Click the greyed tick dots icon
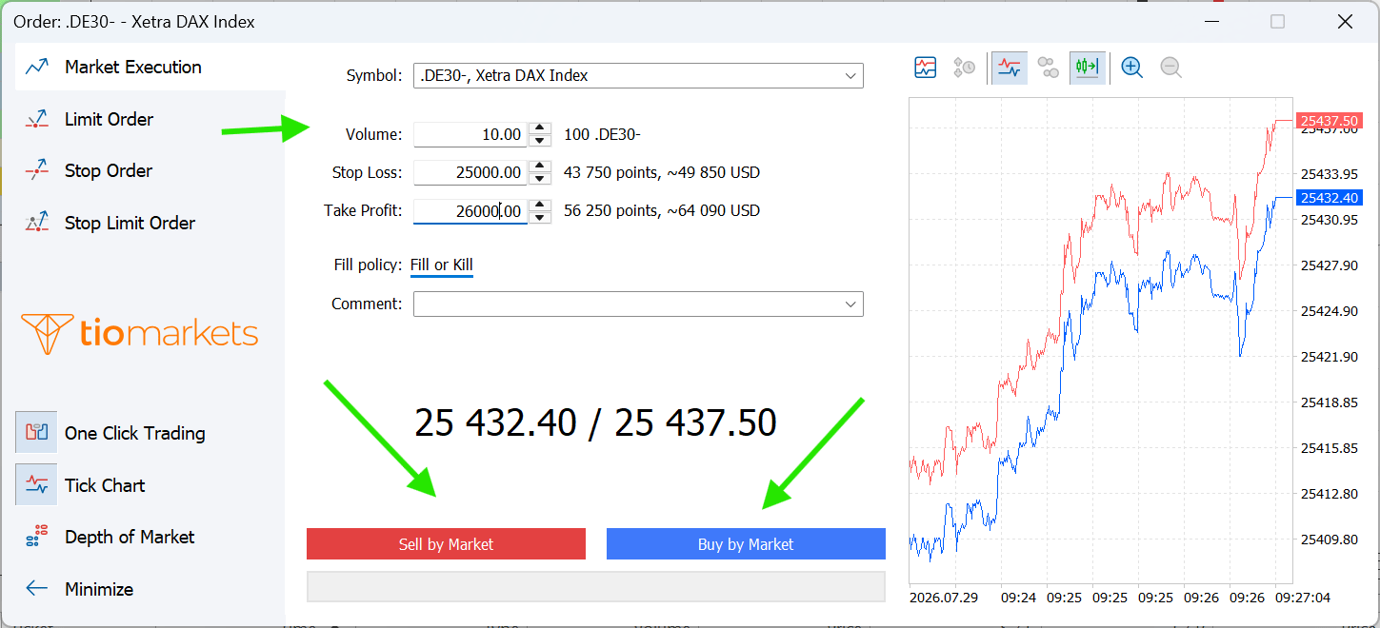 pyautogui.click(x=1048, y=68)
